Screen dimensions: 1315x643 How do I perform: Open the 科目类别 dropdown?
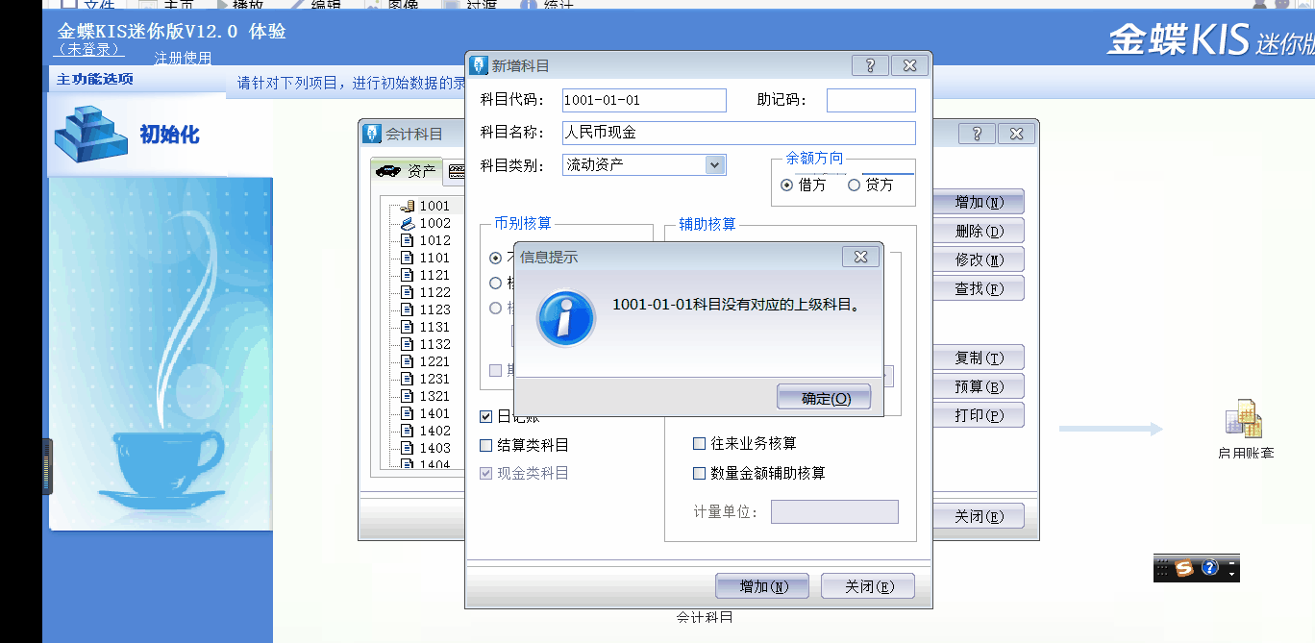(714, 165)
